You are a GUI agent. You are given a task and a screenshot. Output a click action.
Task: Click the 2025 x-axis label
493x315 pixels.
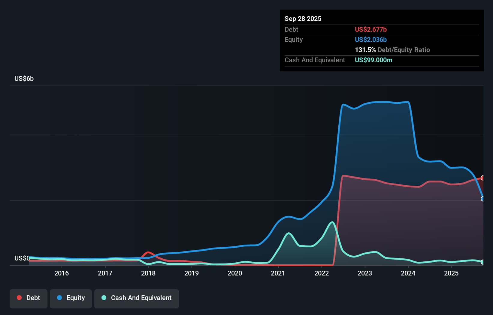[x=451, y=273]
